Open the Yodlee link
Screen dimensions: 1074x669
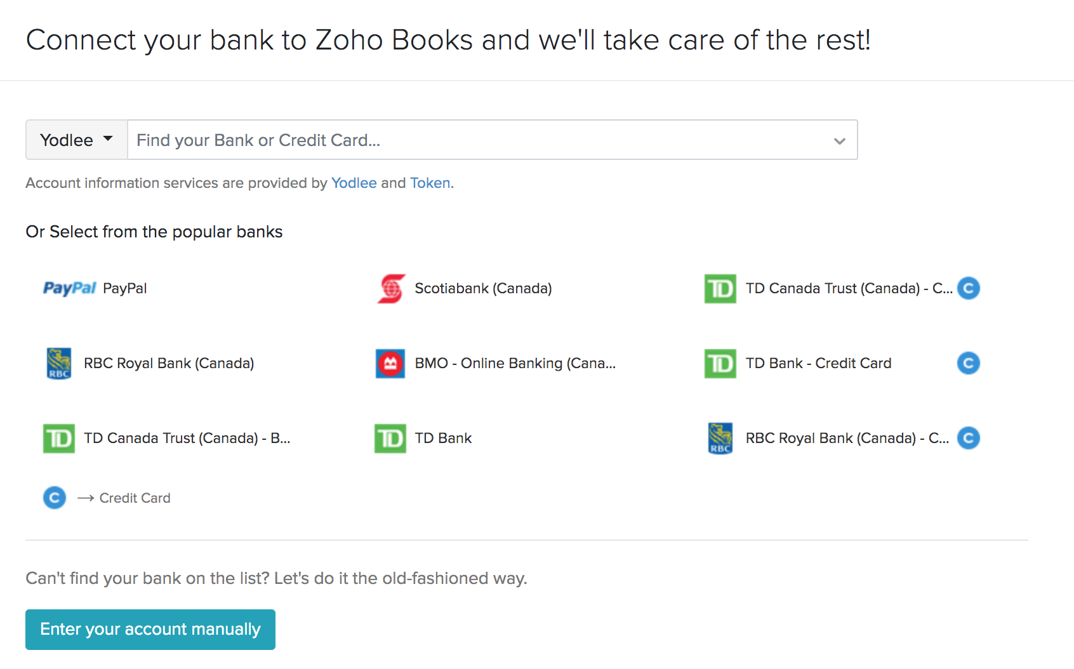pos(354,183)
